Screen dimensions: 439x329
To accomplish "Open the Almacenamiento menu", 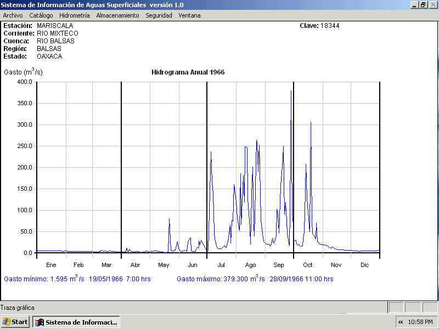I will point(117,15).
